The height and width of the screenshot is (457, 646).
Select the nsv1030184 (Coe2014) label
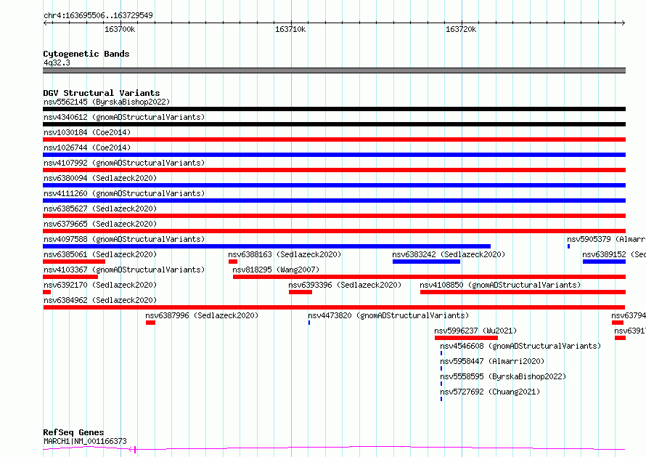(x=87, y=132)
